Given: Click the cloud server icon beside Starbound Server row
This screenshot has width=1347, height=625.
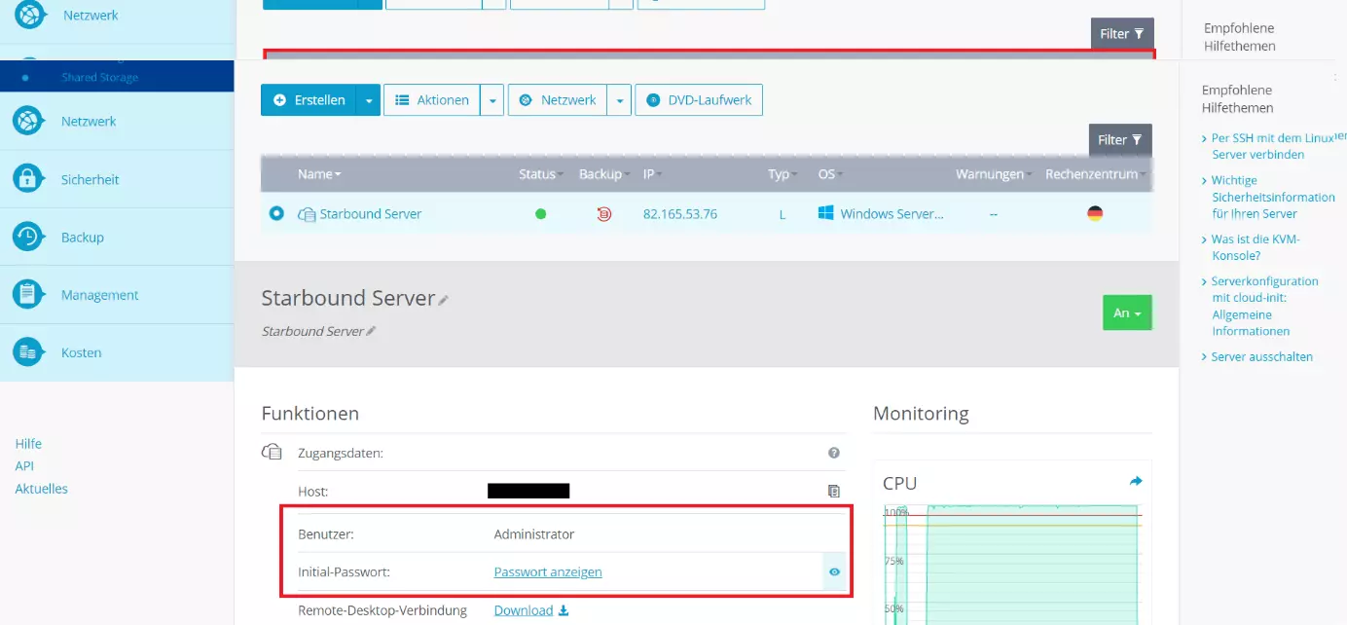Looking at the screenshot, I should [x=307, y=214].
